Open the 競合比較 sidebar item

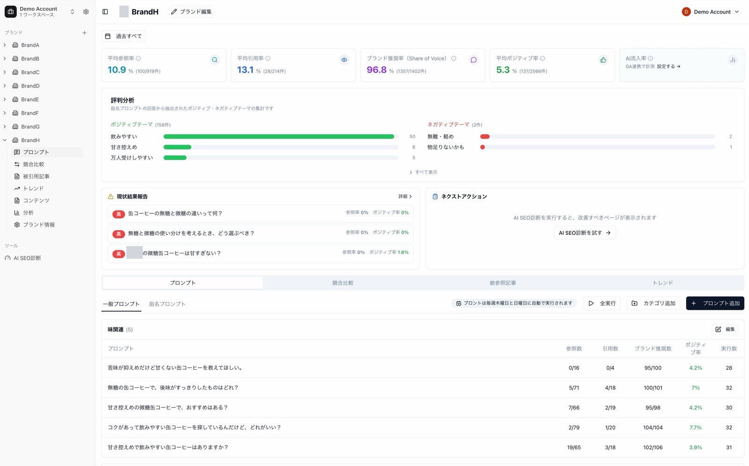pyautogui.click(x=47, y=164)
